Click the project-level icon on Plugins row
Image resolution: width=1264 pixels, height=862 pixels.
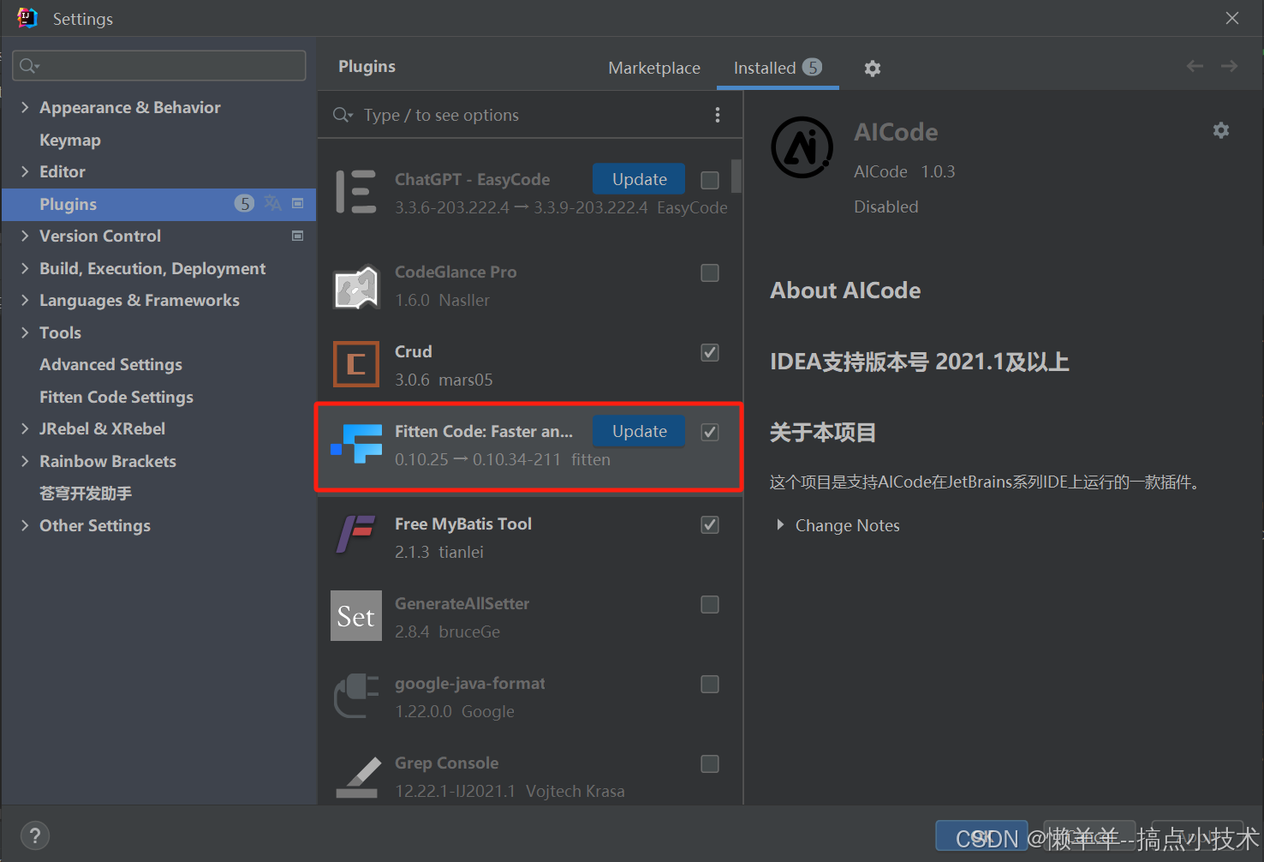(x=298, y=203)
